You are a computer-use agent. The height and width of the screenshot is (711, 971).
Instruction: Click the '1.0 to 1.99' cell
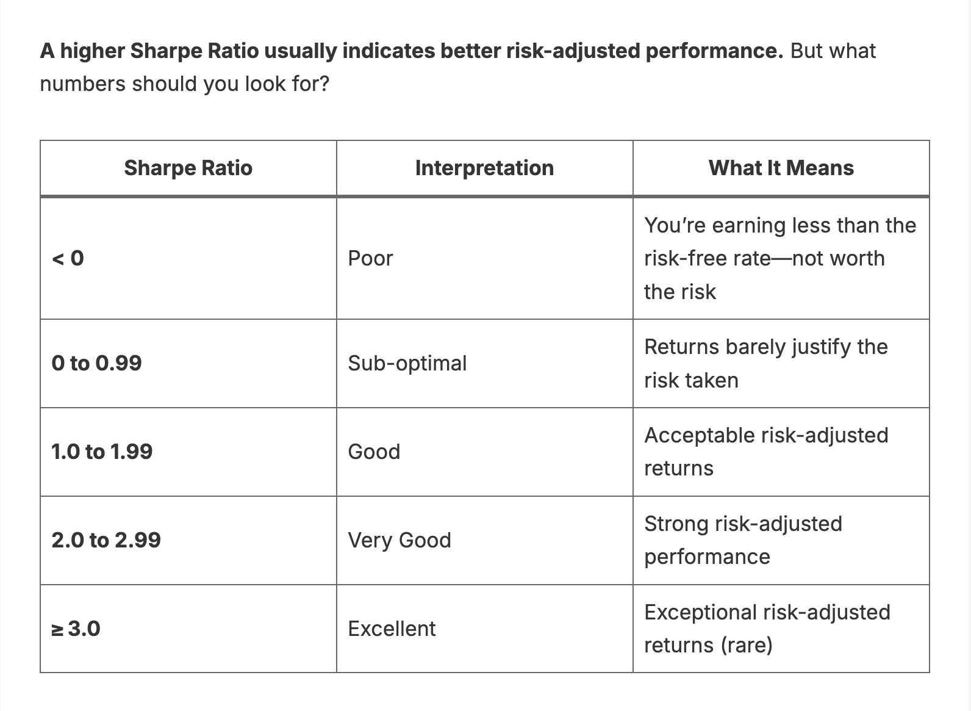point(102,452)
